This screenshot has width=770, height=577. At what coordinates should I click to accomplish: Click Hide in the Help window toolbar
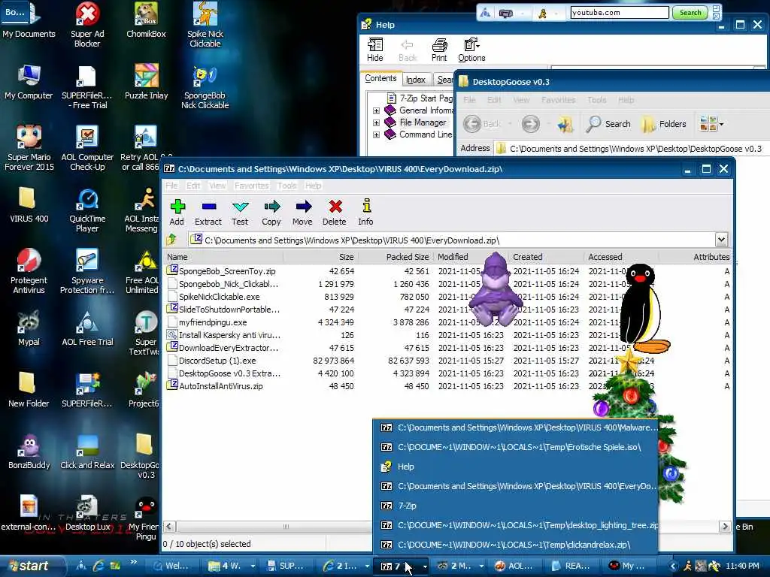coord(375,50)
